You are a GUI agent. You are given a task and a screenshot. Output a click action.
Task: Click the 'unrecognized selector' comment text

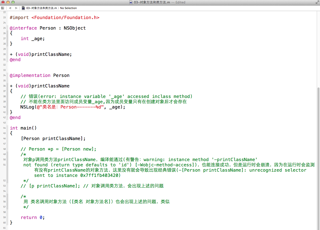278,170
